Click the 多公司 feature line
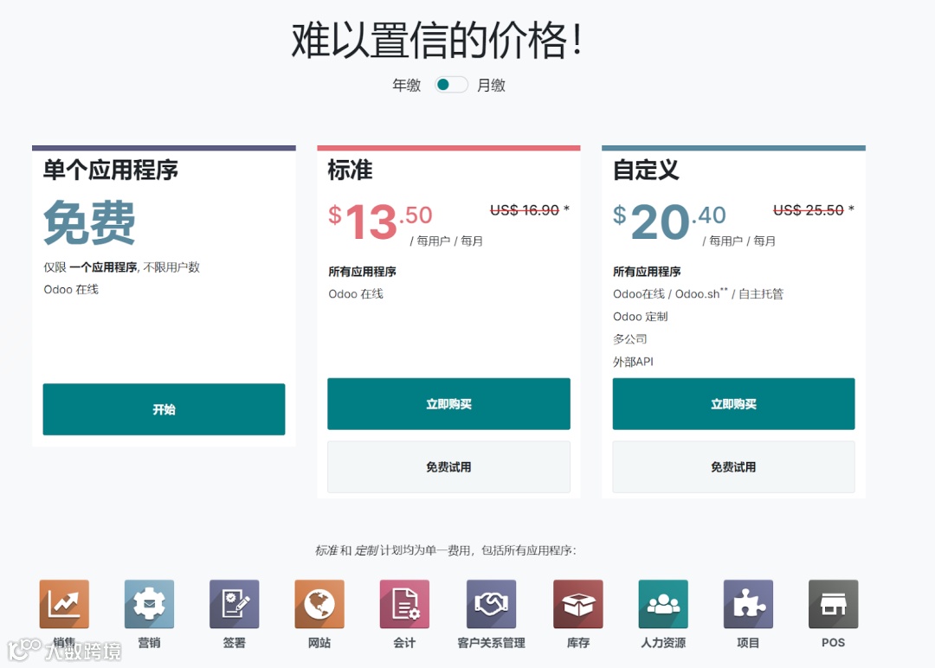The image size is (935, 668). [629, 339]
